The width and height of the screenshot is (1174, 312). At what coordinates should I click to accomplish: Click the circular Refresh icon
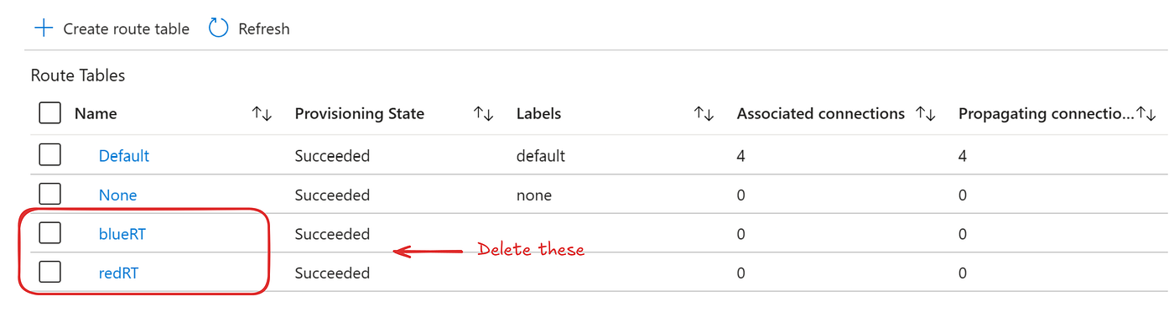tap(218, 29)
